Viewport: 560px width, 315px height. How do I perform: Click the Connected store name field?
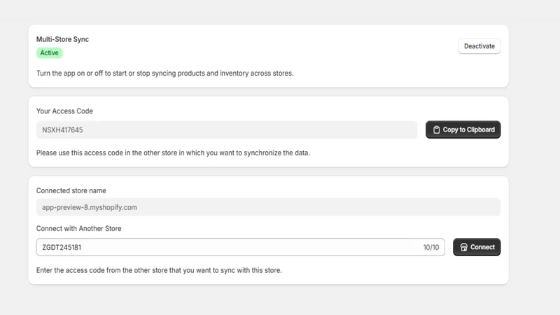click(268, 207)
